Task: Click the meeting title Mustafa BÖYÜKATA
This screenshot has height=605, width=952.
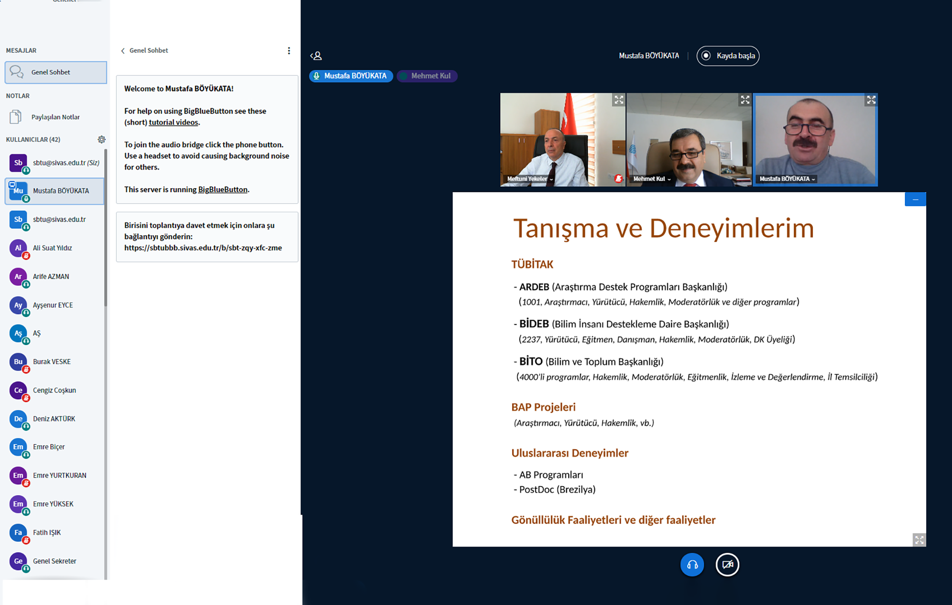Action: tap(649, 56)
